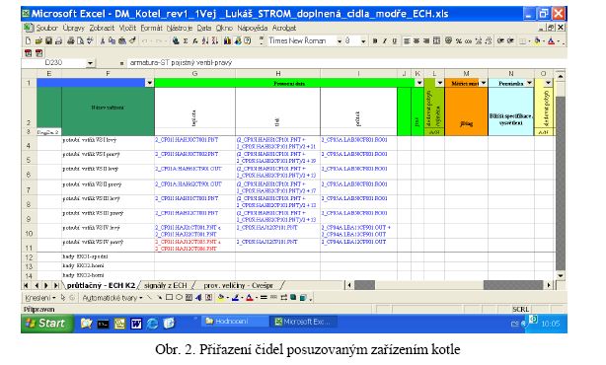Image resolution: width=606 pixels, height=365 pixels.
Task: Open the Formát menu
Action: pyautogui.click(x=151, y=28)
